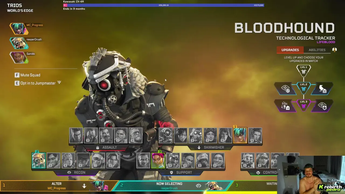Select the level 3 running figure upgrade
Screen dimensions: 345x194
(286, 106)
